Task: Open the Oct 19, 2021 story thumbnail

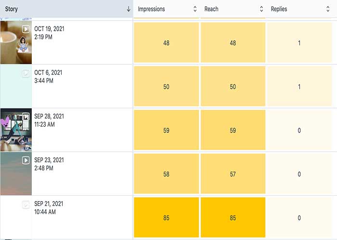Action: coord(16,43)
